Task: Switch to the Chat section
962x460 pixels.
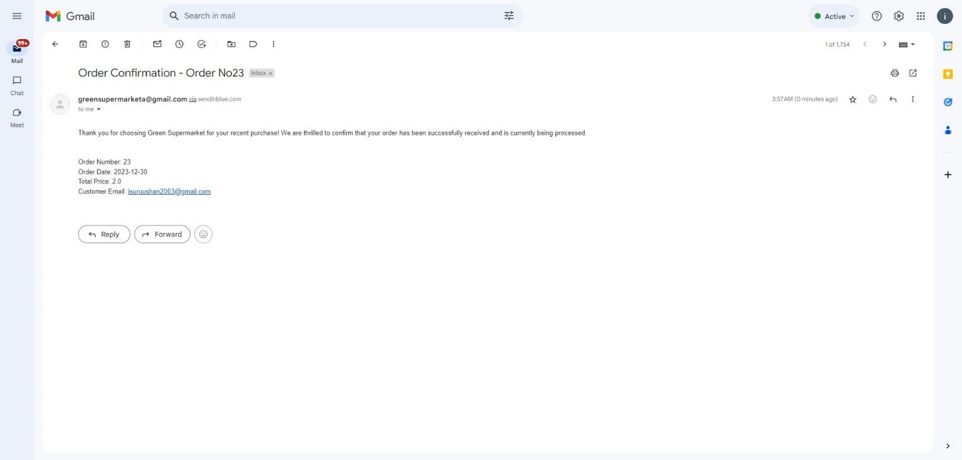Action: click(17, 85)
